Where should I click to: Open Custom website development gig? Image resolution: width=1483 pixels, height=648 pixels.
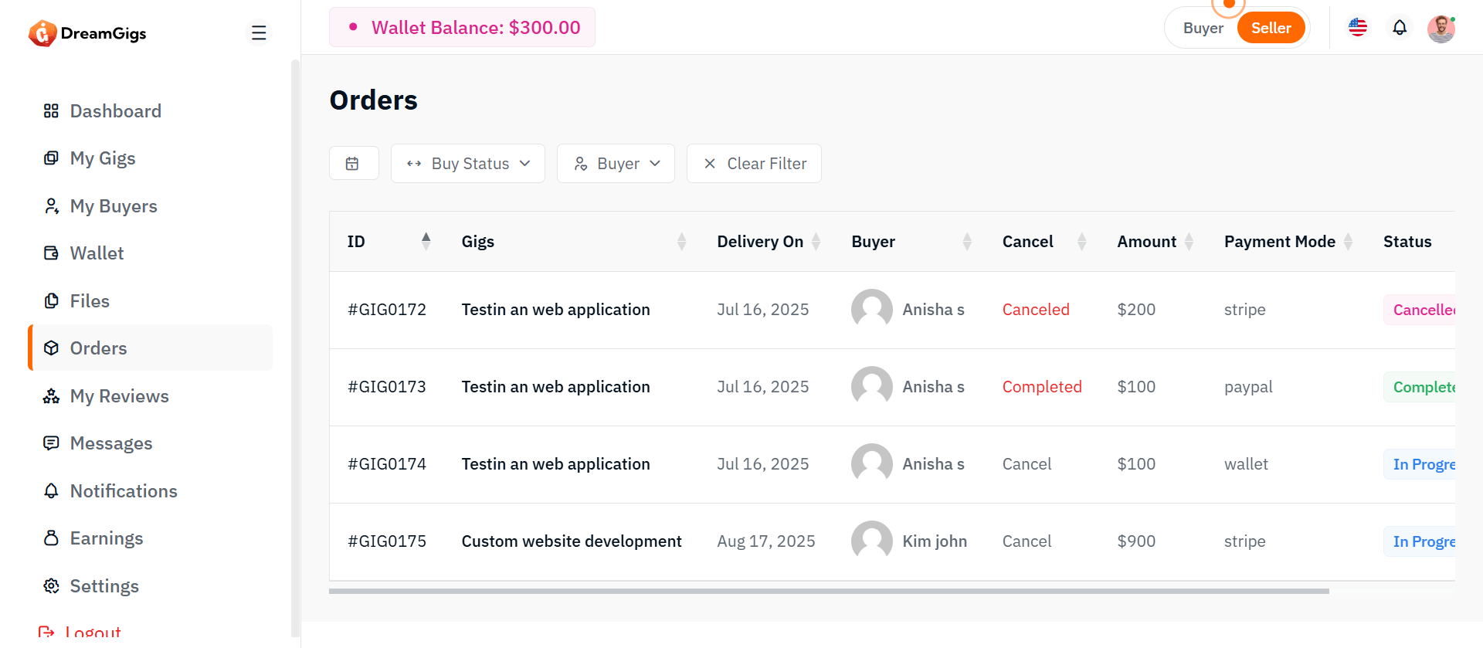(x=571, y=541)
